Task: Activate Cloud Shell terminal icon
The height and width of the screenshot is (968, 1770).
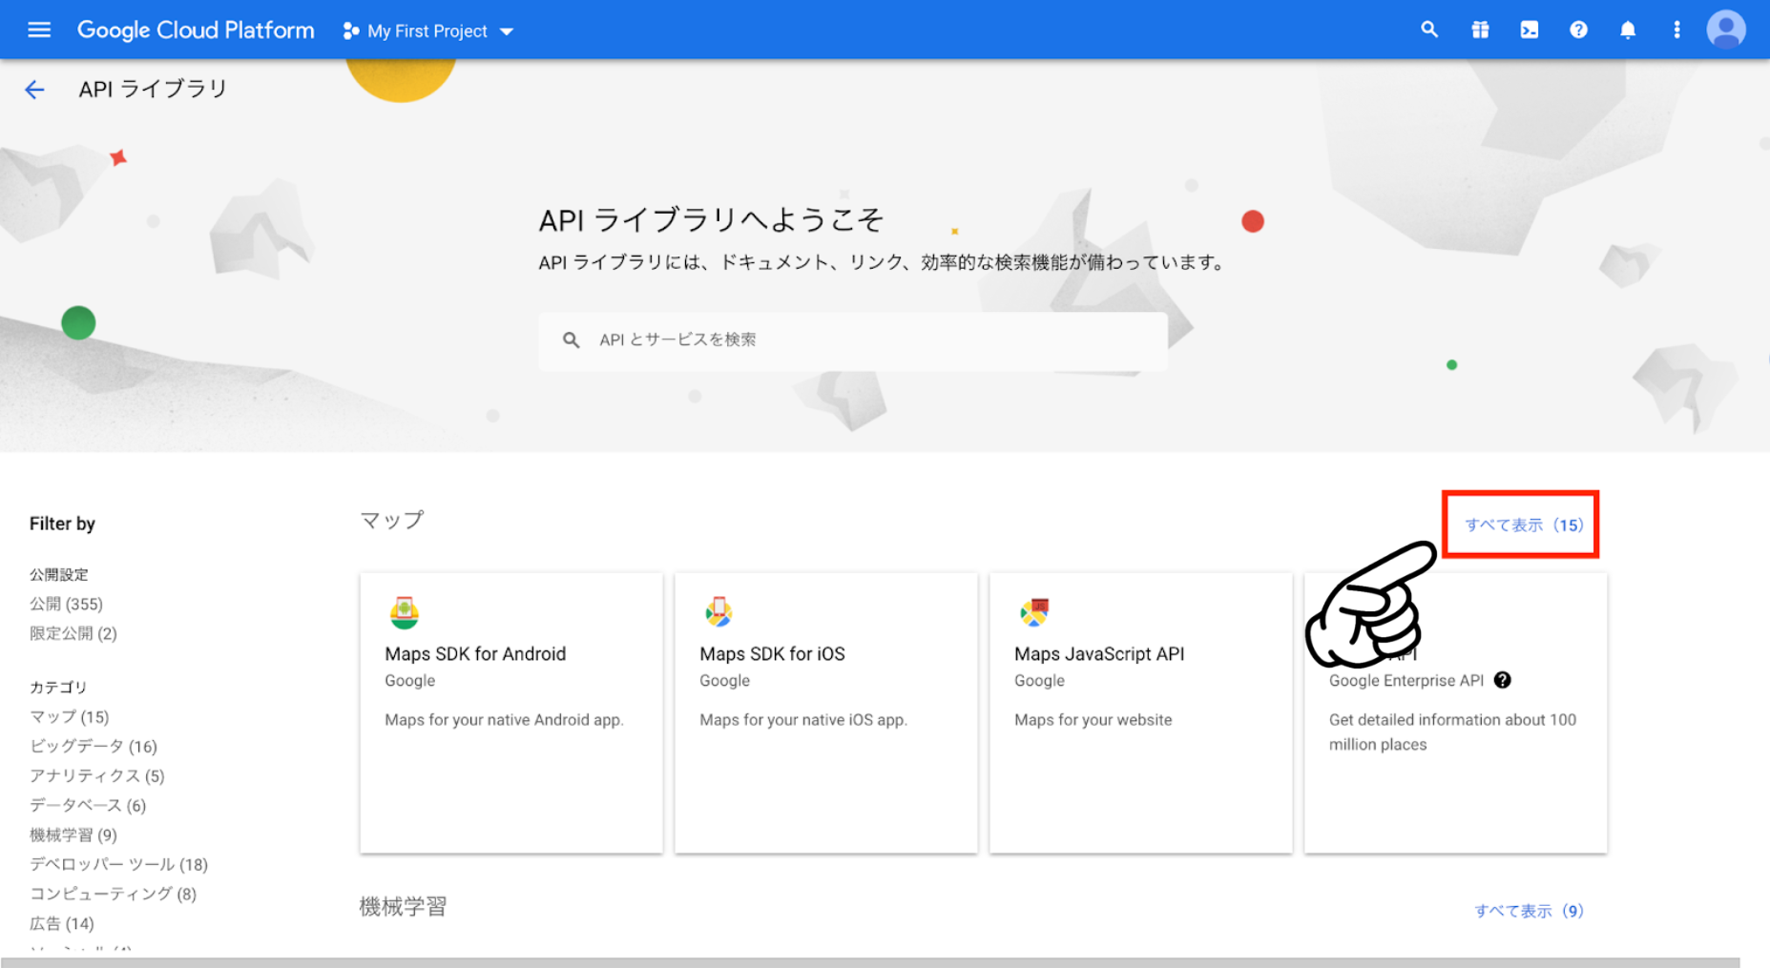Action: (1529, 30)
